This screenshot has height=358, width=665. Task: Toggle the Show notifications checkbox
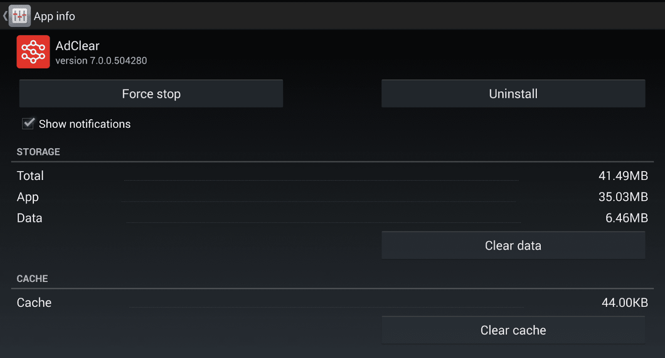[x=28, y=124]
